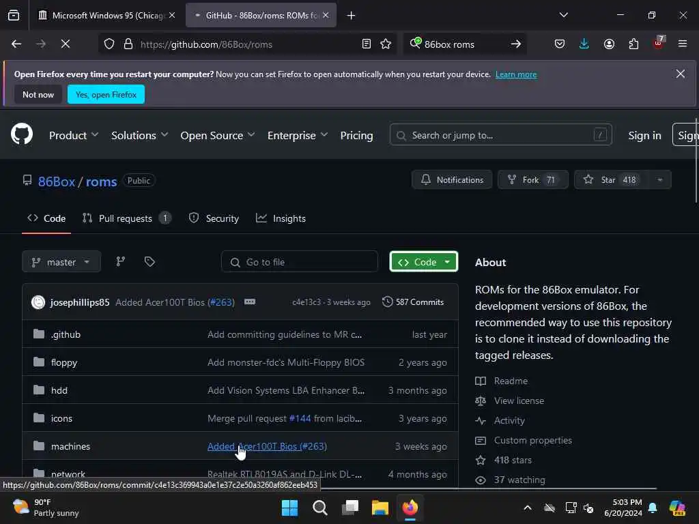This screenshot has height=524, width=699.
Task: Expand the Open Source menu
Action: [x=218, y=136]
